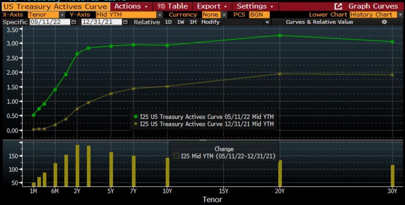Screen dimensions: 405x205
Task: Click the PCS BGN input field
Action: pos(259,14)
